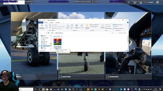
Task: Click the Windows taskbar search box
Action: (x=26, y=89)
